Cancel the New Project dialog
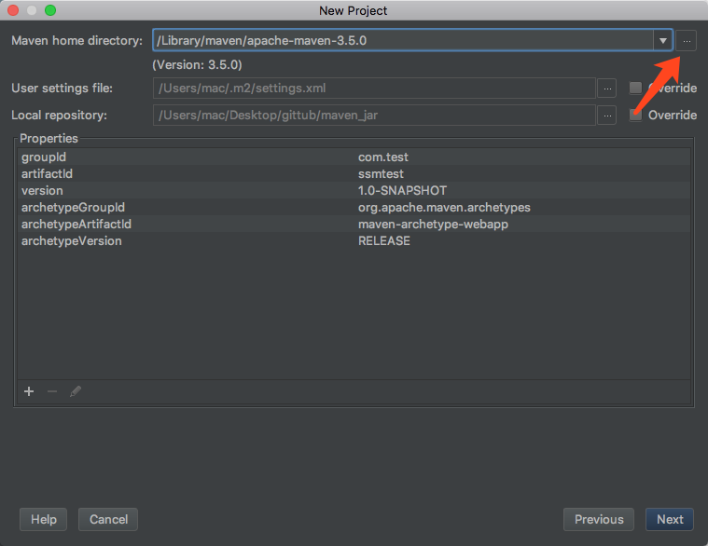The width and height of the screenshot is (708, 546). (x=108, y=520)
